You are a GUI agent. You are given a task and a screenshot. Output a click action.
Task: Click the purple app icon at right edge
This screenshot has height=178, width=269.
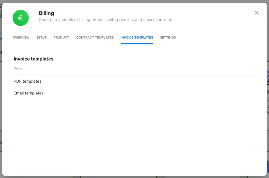[x=267, y=75]
